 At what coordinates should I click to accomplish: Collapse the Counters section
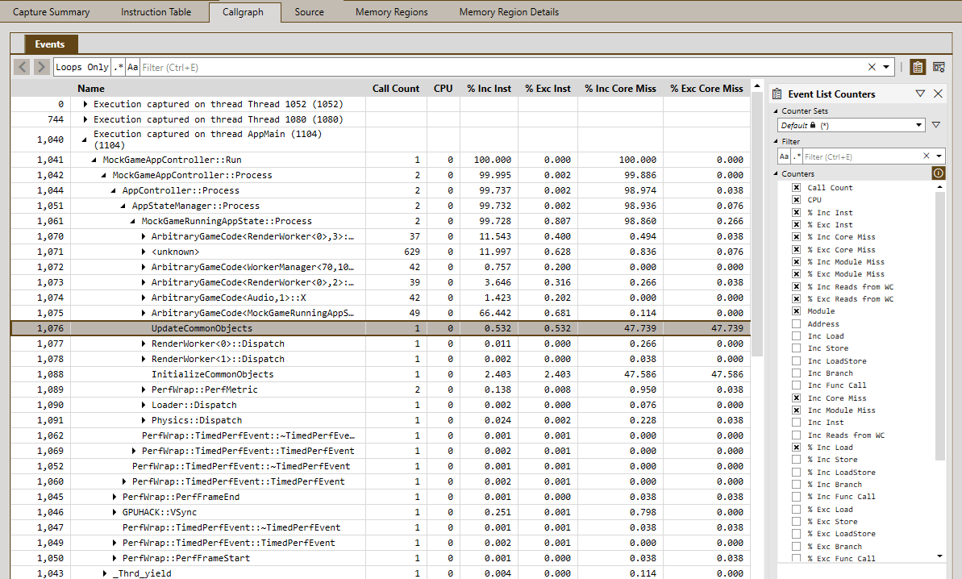[x=776, y=174]
